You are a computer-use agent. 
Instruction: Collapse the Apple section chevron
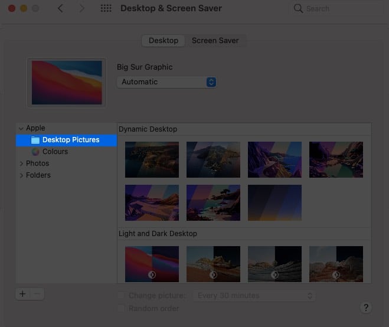point(21,129)
